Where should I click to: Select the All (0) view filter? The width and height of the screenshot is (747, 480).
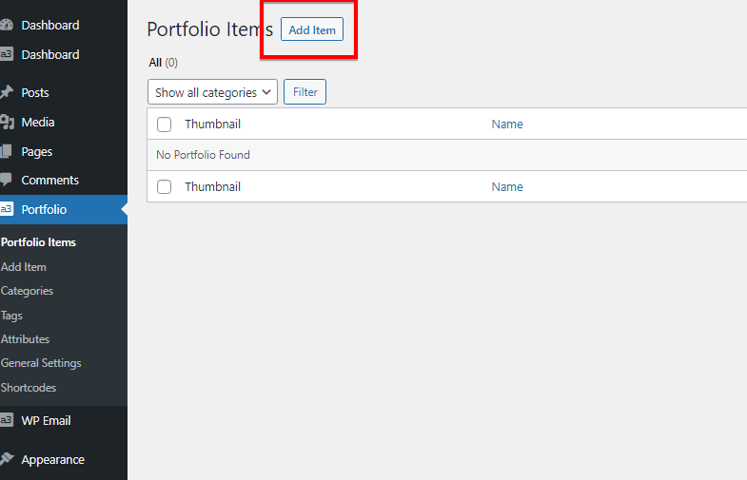point(163,63)
